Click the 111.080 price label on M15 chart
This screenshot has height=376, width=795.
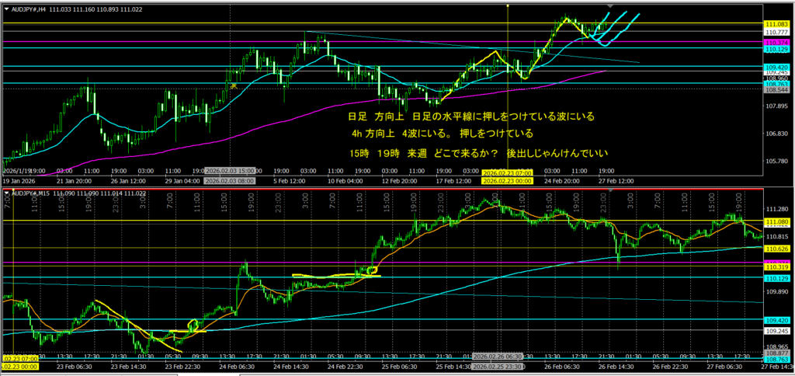tap(777, 221)
